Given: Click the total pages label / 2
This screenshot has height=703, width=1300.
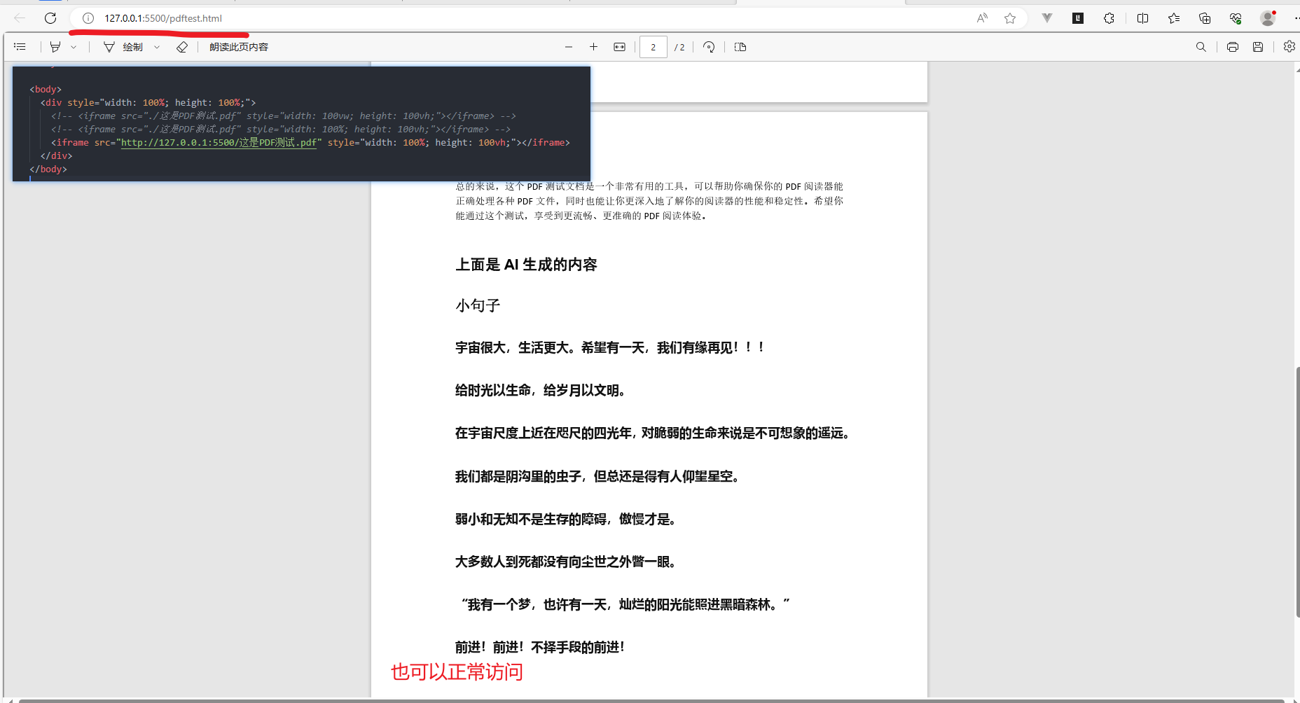Looking at the screenshot, I should pos(679,47).
